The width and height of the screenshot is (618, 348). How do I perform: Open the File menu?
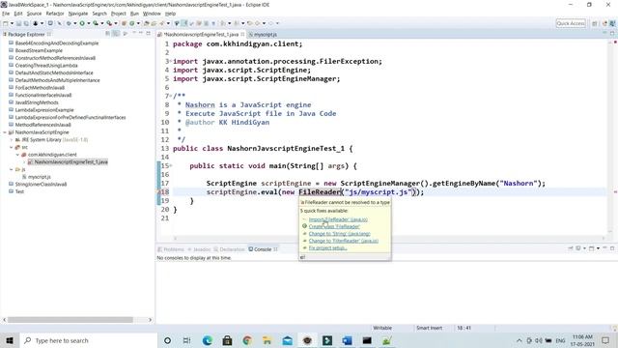pyautogui.click(x=6, y=14)
